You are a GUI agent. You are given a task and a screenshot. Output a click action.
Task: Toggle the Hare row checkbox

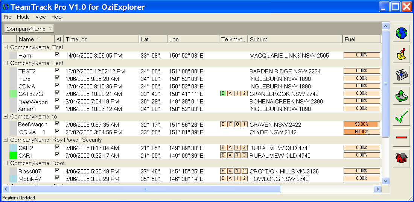[x=57, y=77]
